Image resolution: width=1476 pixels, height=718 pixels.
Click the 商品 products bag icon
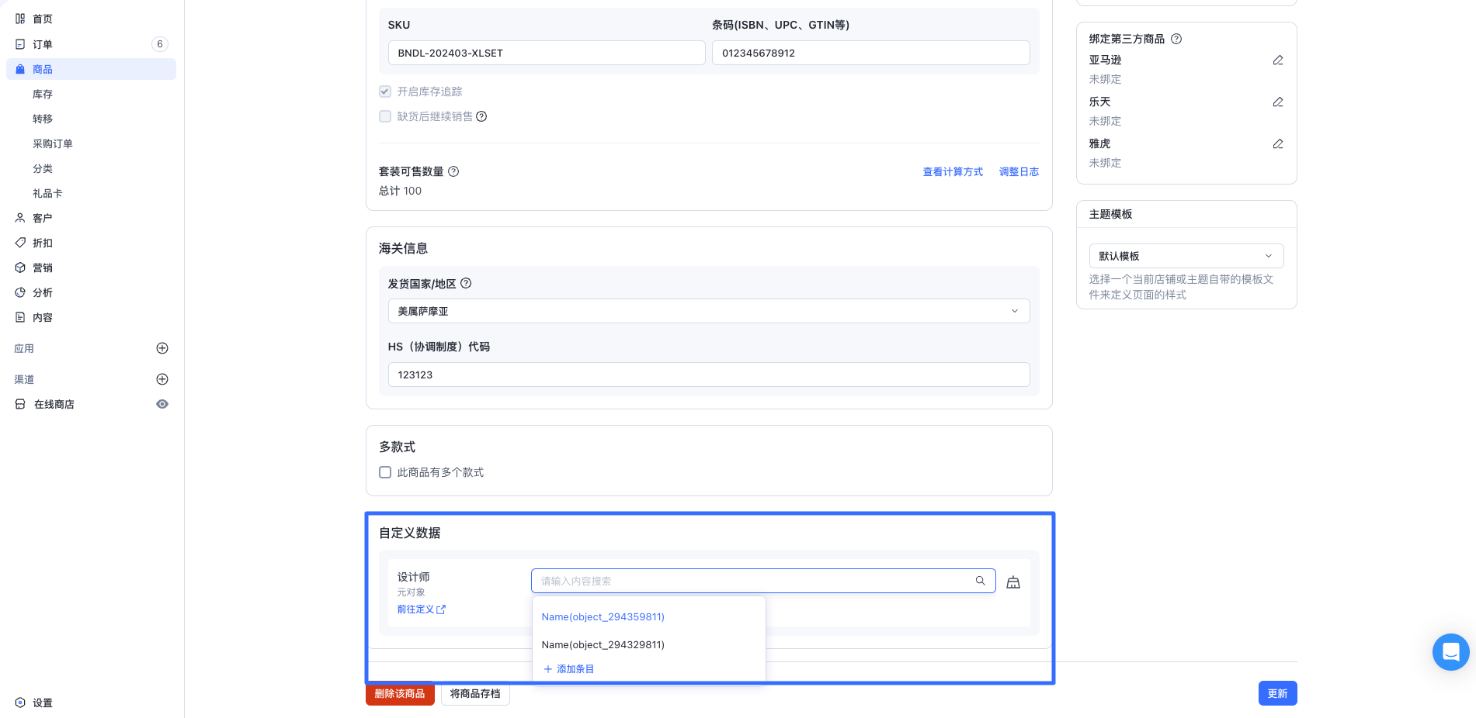coord(20,69)
